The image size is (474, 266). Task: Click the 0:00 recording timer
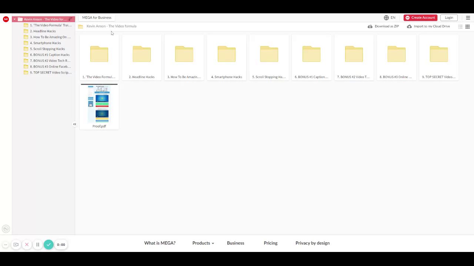61,245
